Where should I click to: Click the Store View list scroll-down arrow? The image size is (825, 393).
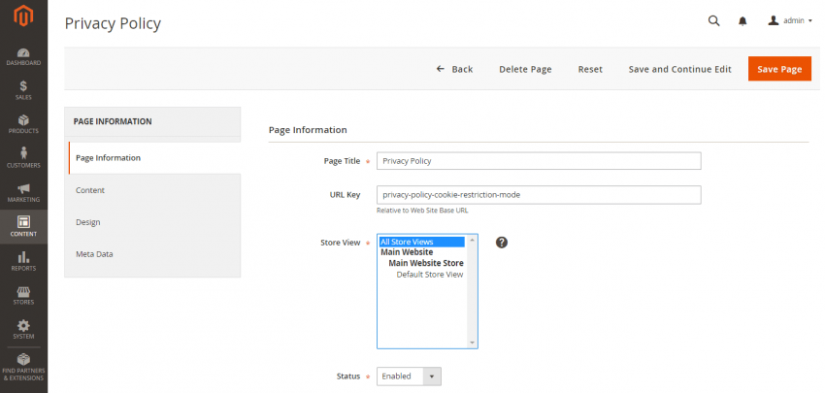472,343
